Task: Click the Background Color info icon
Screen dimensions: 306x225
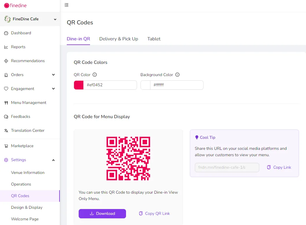Action: 177,75
